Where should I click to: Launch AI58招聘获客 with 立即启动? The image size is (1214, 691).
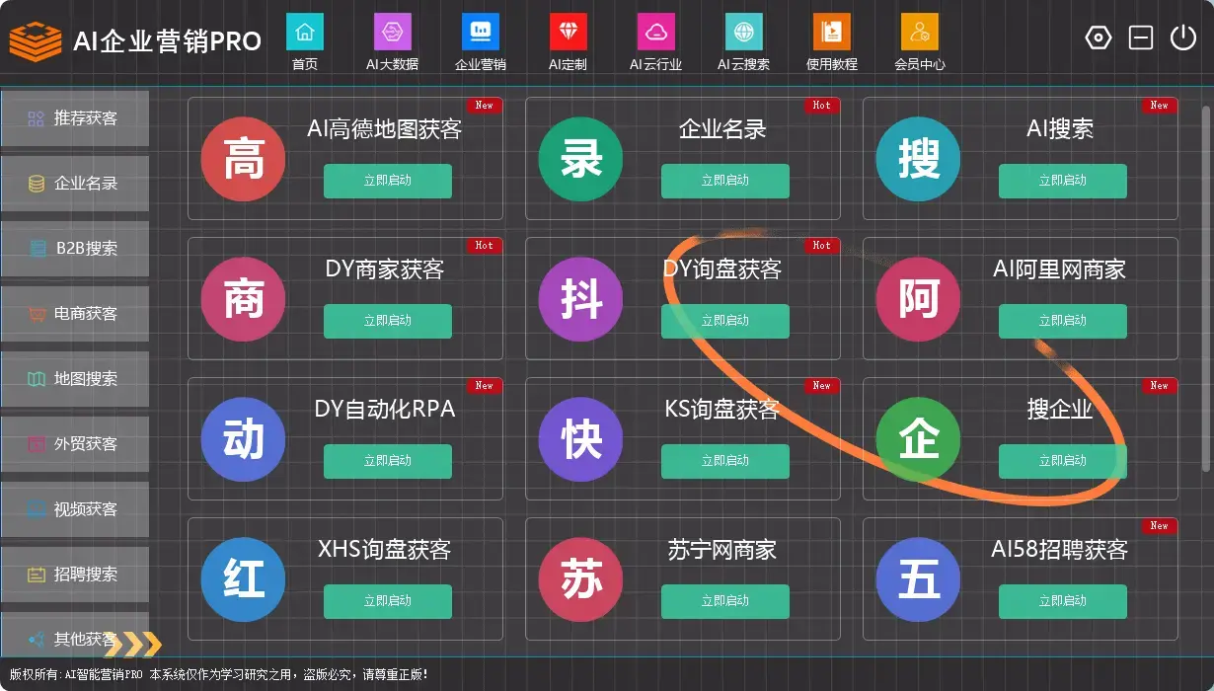click(x=1063, y=601)
